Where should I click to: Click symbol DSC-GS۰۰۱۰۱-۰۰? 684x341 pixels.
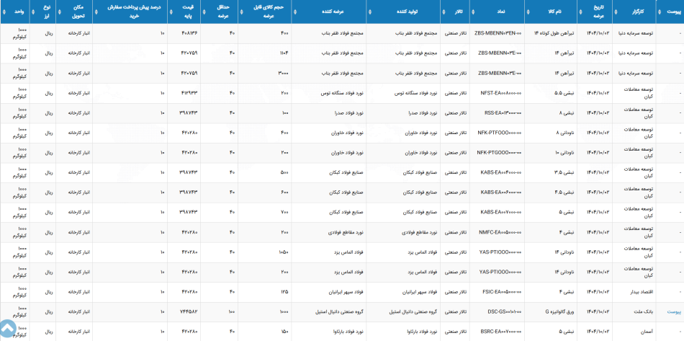coord(504,311)
